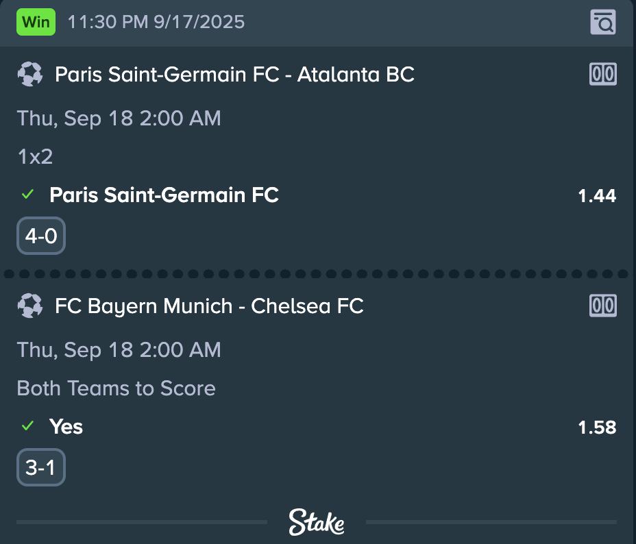Open scoreboard icon for Bayern - Chelsea
636x544 pixels.
pos(602,306)
